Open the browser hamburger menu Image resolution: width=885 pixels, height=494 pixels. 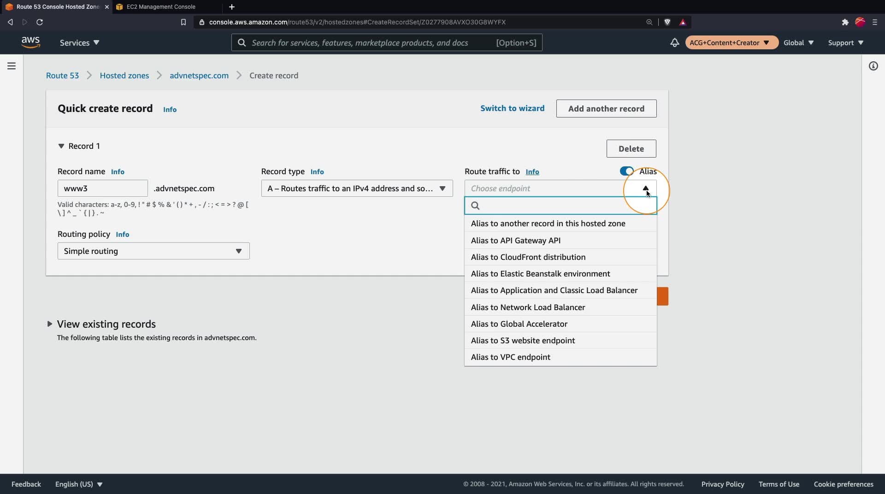coord(875,22)
